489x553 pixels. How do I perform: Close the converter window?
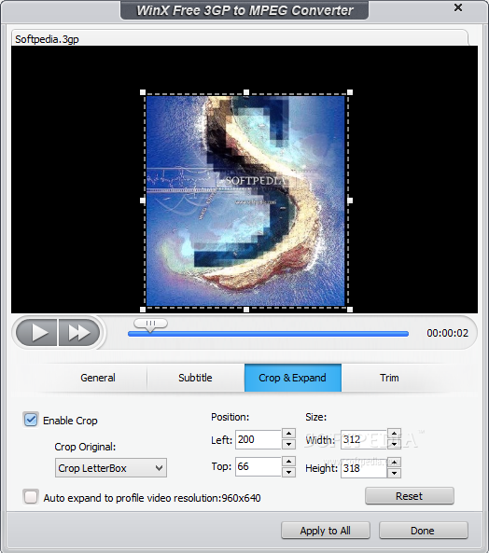[x=458, y=7]
